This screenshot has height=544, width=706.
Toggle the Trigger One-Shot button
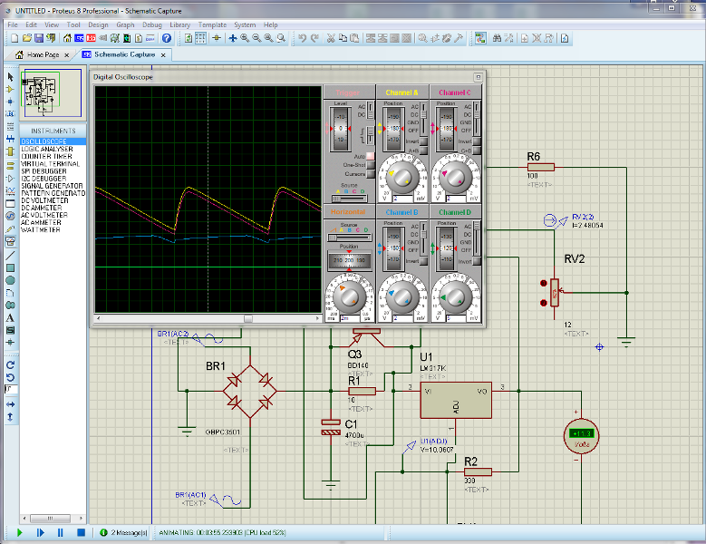[370, 165]
